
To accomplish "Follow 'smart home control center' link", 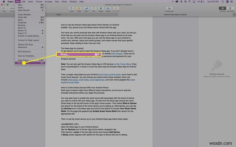I will (109, 75).
